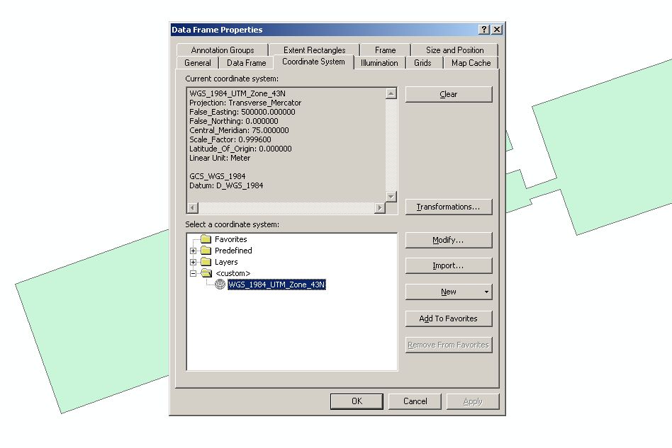672x448 pixels.
Task: Click scroll up arrow in coordinate info box
Action: click(x=391, y=93)
